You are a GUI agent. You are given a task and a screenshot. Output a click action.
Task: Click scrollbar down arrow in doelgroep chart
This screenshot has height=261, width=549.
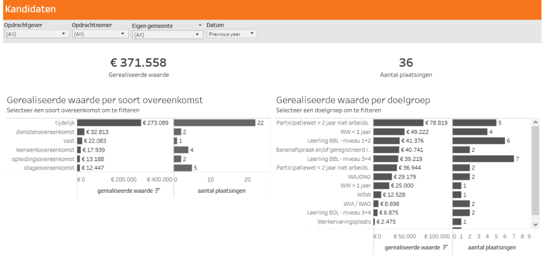pos(536,224)
